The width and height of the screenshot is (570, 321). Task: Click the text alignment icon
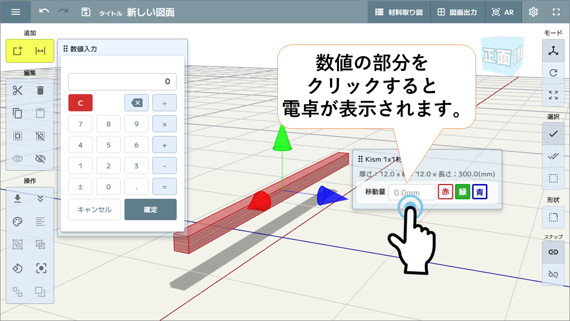(x=41, y=222)
